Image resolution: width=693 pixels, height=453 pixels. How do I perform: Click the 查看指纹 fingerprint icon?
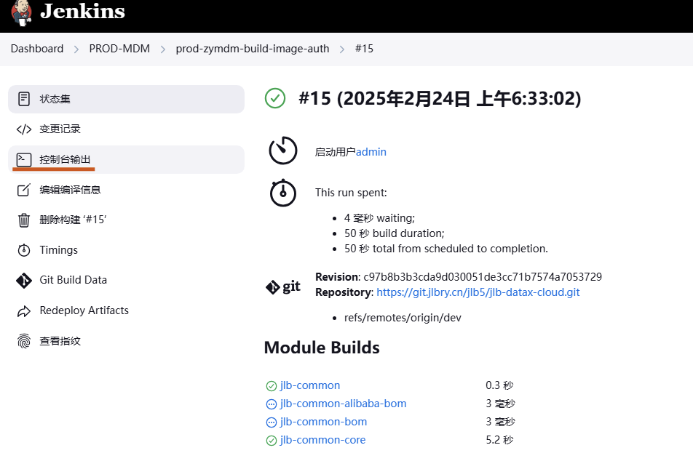click(24, 341)
